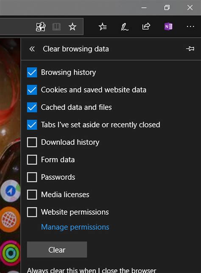Click the translate page icon in address bar
The image size is (201, 273).
tap(41, 27)
